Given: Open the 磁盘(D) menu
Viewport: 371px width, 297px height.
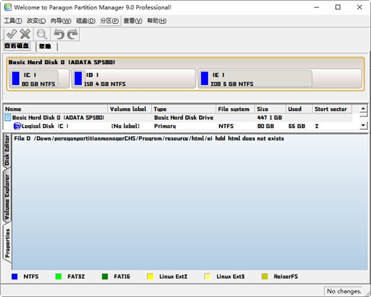Looking at the screenshot, I should click(x=86, y=21).
